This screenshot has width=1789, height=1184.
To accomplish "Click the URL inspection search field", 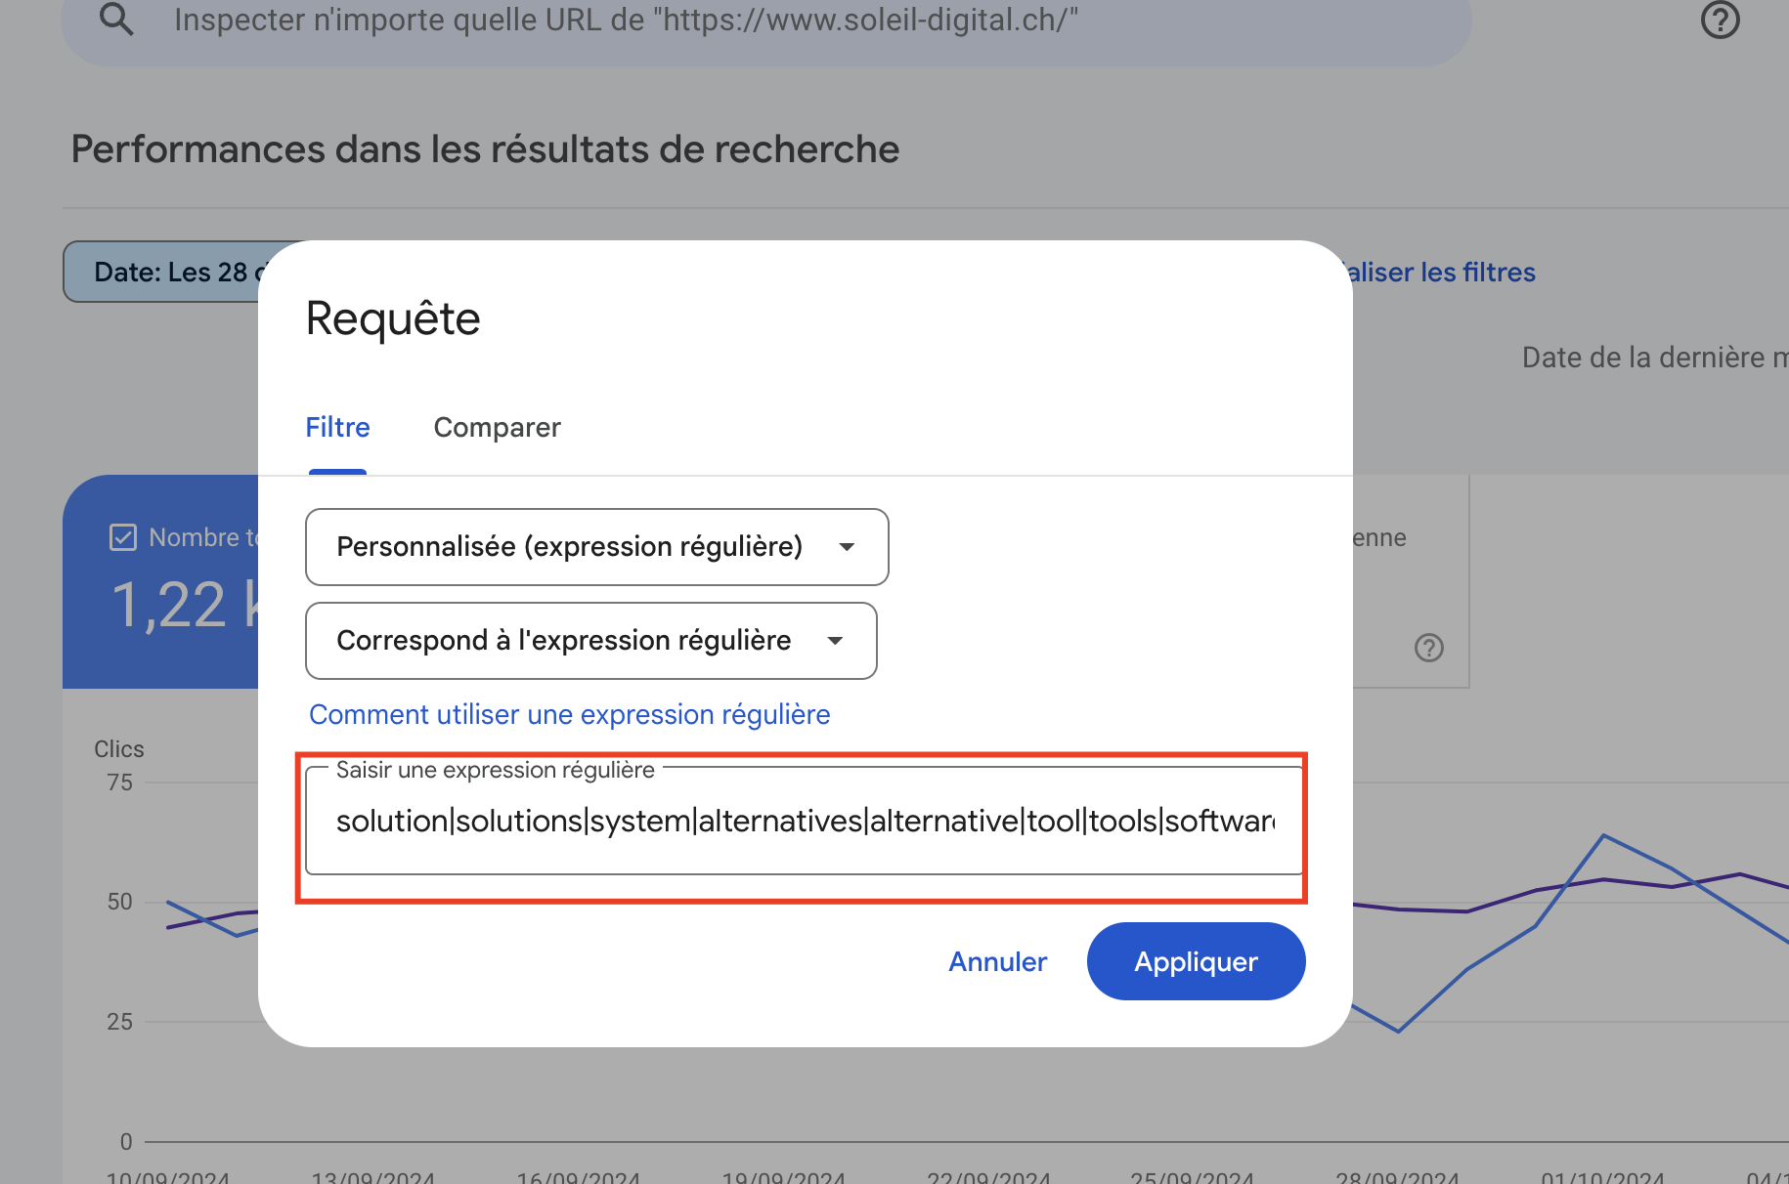I will (x=766, y=21).
